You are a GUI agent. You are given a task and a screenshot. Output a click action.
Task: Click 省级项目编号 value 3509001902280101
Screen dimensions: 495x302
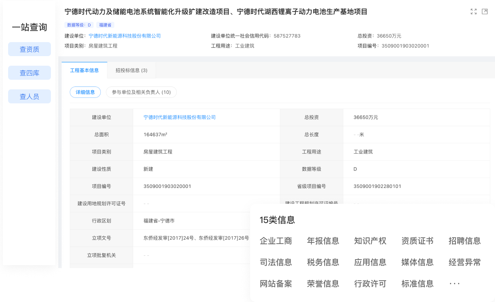point(377,186)
